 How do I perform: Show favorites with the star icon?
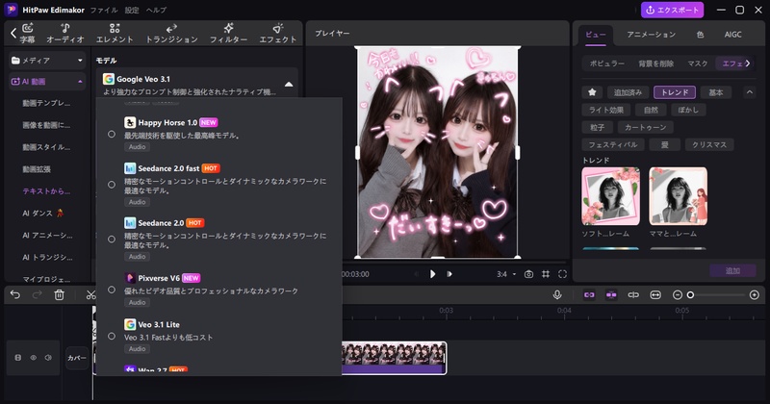[x=592, y=92]
